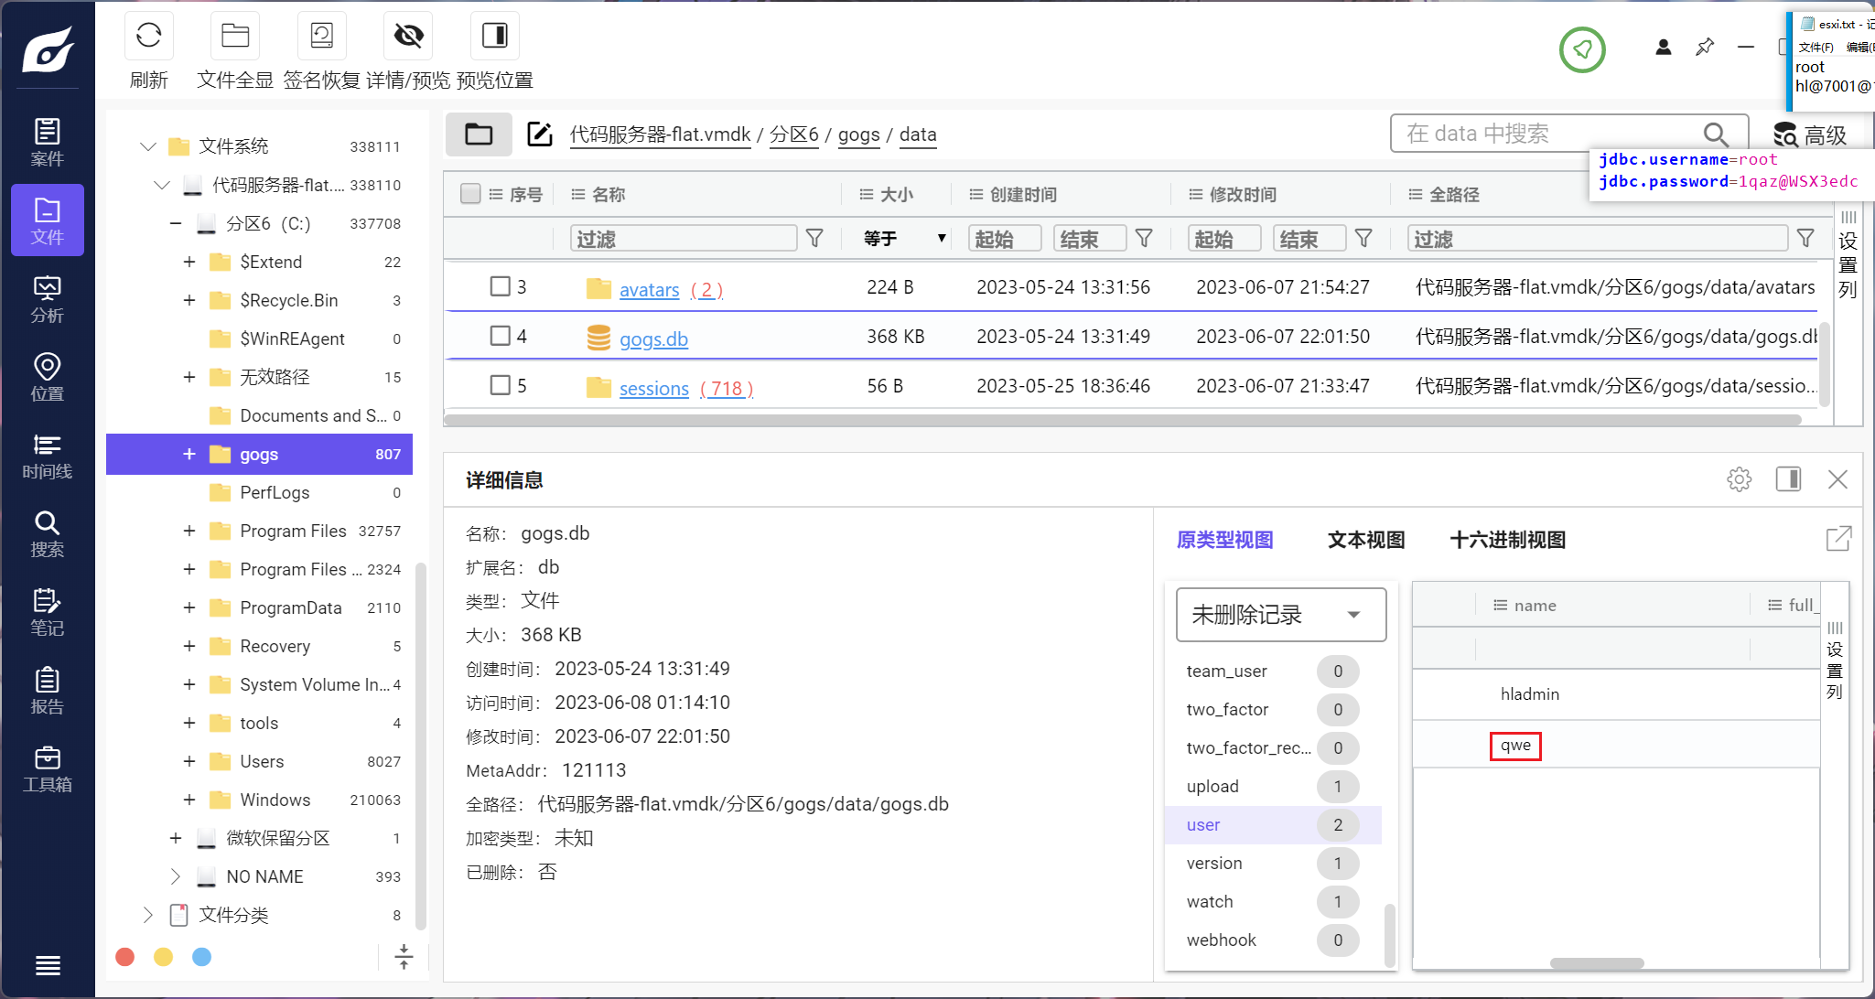
Task: Open the 搜索 sidebar section
Action: (48, 533)
